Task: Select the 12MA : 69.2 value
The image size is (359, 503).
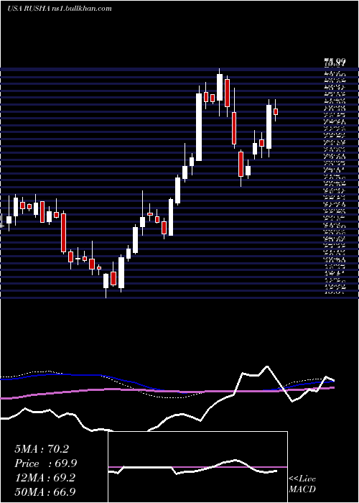Action: click(45, 478)
